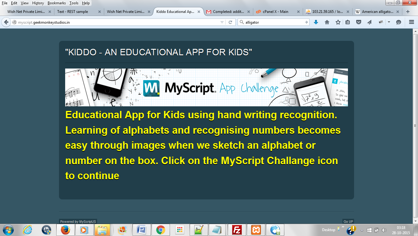Open the notepad taskbar icon beside Notepad++
The width and height of the screenshot is (418, 236).
click(217, 230)
